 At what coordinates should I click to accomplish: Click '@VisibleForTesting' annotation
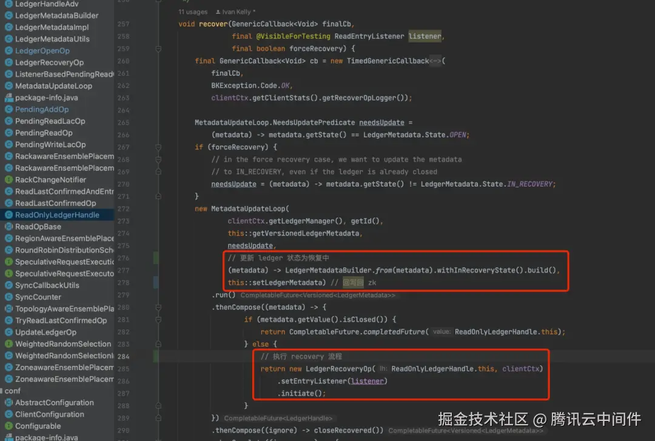(294, 36)
